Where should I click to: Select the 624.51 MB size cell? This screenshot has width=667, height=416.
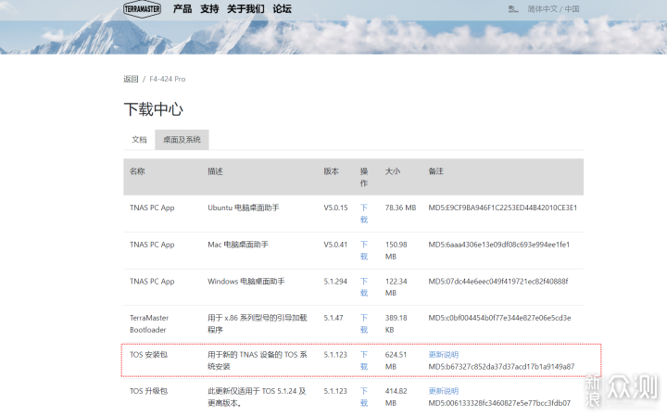pyautogui.click(x=396, y=360)
